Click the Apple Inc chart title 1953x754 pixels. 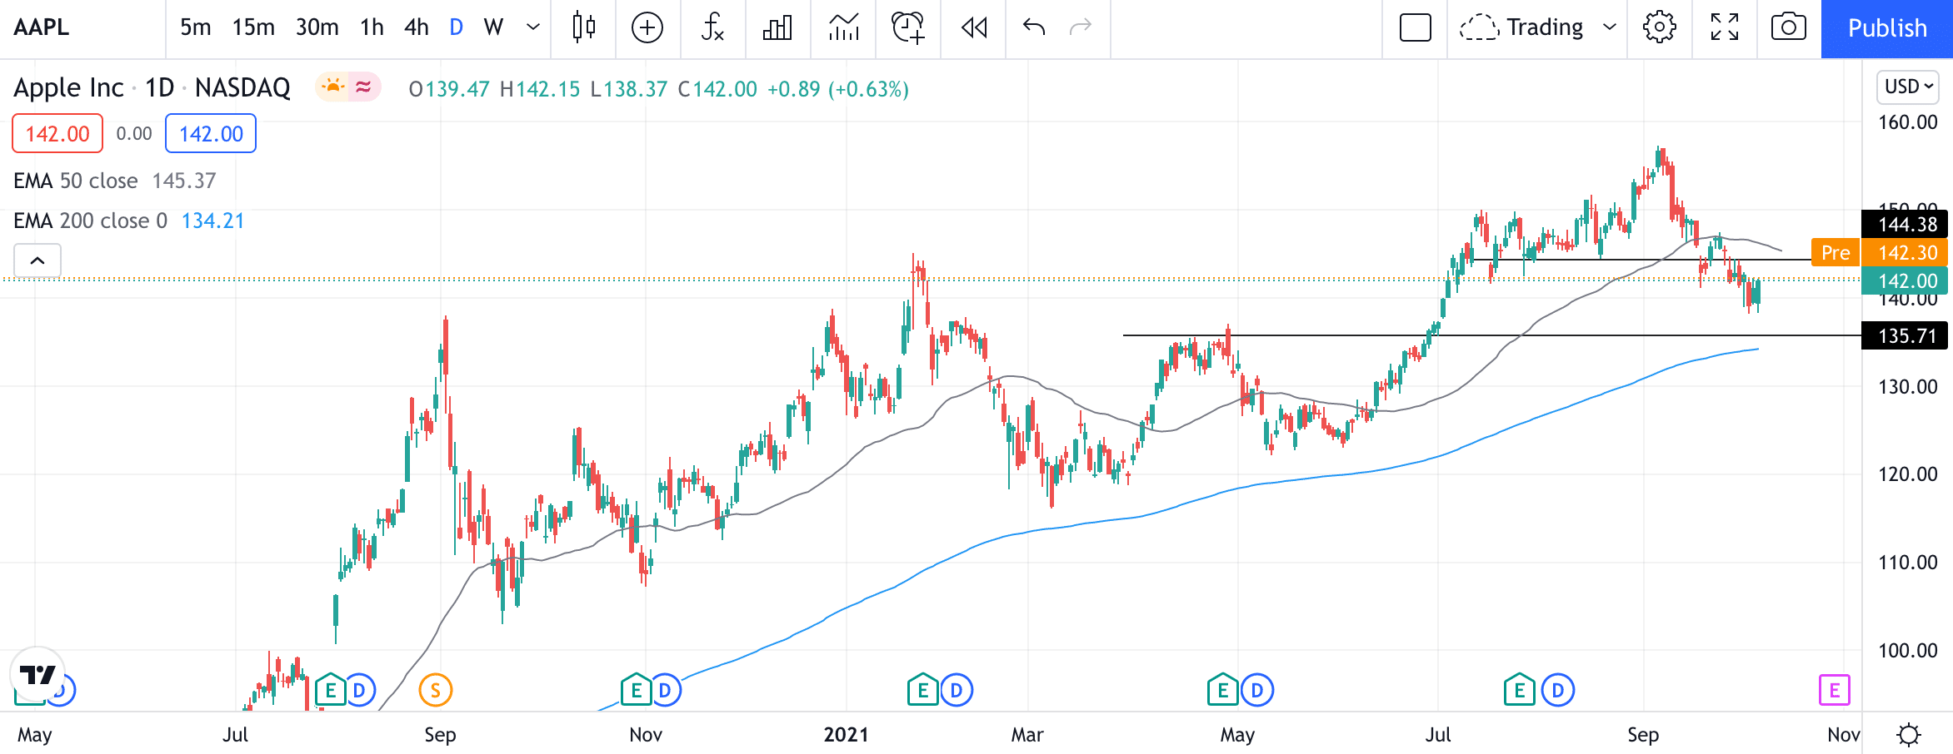[x=152, y=87]
